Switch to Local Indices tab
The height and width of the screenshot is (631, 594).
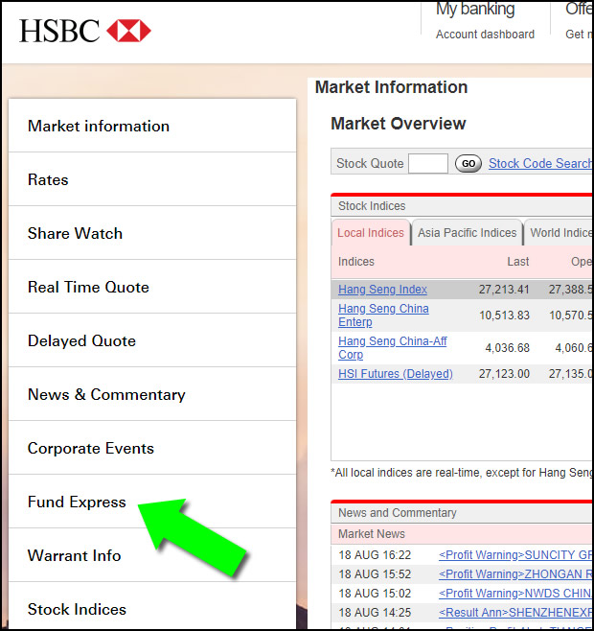point(371,233)
